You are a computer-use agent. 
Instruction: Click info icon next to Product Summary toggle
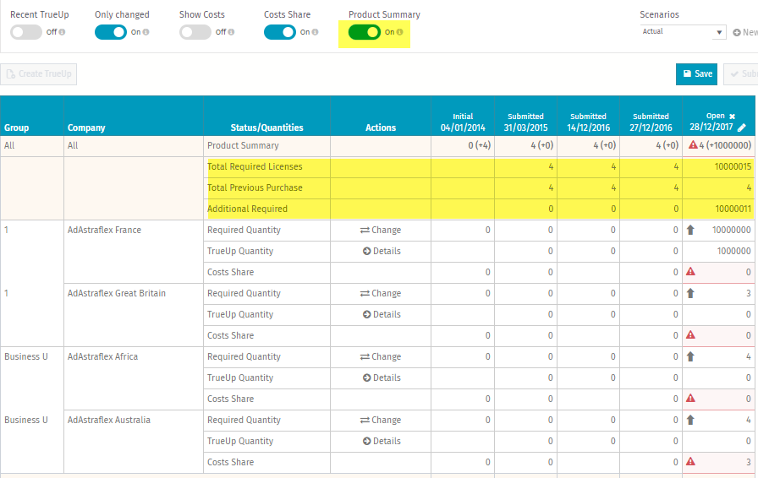point(400,32)
